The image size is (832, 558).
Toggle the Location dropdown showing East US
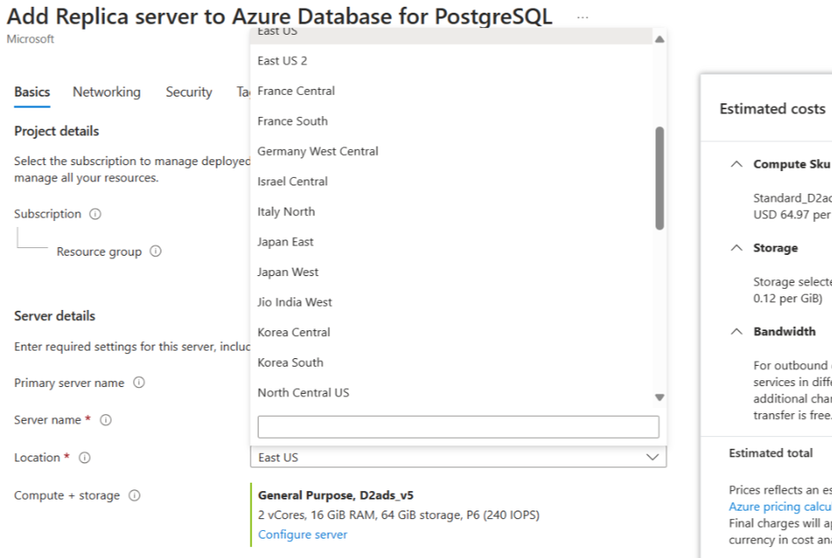(458, 457)
